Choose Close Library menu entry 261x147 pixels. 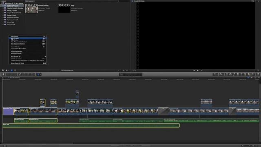click(x=28, y=60)
